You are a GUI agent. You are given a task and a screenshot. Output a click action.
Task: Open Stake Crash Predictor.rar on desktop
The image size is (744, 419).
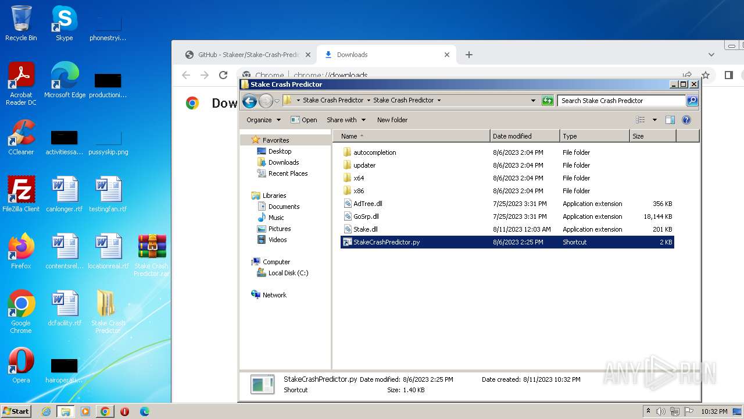(x=151, y=255)
